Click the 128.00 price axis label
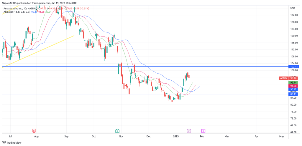The height and width of the screenshot is (146, 302). tap(293, 22)
